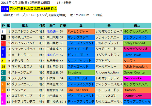This screenshot has height=106, width=152.
Task: Click broodmare sire Richly Blended
Action: click(x=137, y=43)
